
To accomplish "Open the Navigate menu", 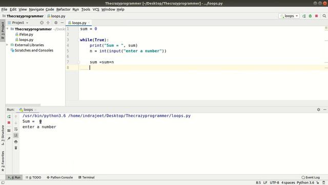I will (36, 9).
